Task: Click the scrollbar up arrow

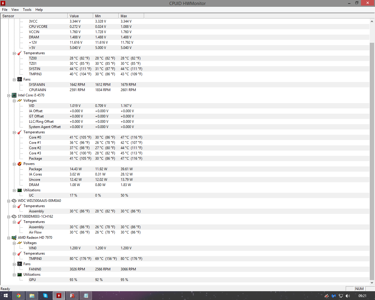Action: coord(372,21)
